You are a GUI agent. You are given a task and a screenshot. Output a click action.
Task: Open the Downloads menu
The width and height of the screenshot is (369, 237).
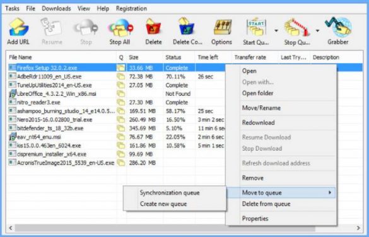click(x=56, y=8)
